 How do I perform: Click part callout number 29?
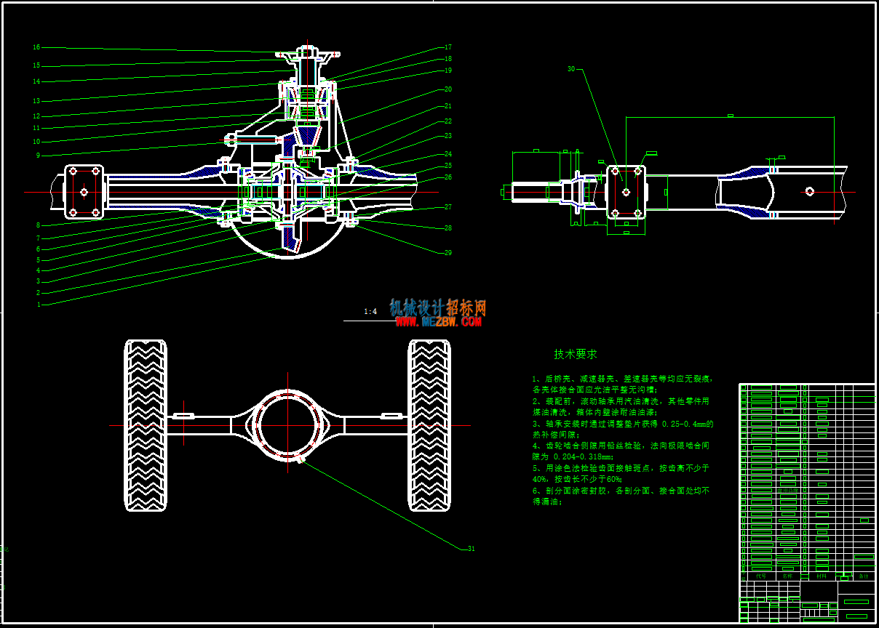point(448,253)
